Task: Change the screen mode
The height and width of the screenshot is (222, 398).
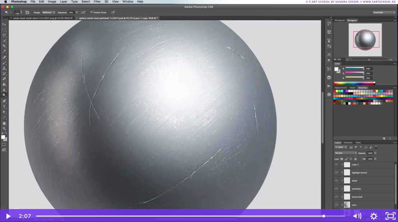Action: pyautogui.click(x=4, y=150)
